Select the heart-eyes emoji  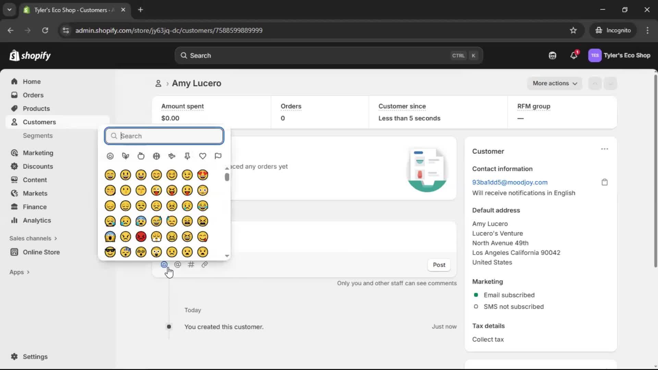(x=203, y=175)
